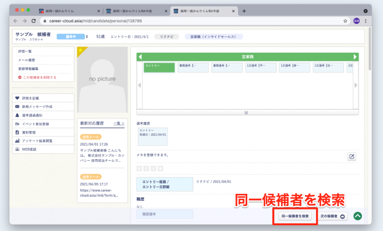Screen dimensions: 383x231
Task: Expand the stage panel with double chevron
Action: click(x=246, y=113)
